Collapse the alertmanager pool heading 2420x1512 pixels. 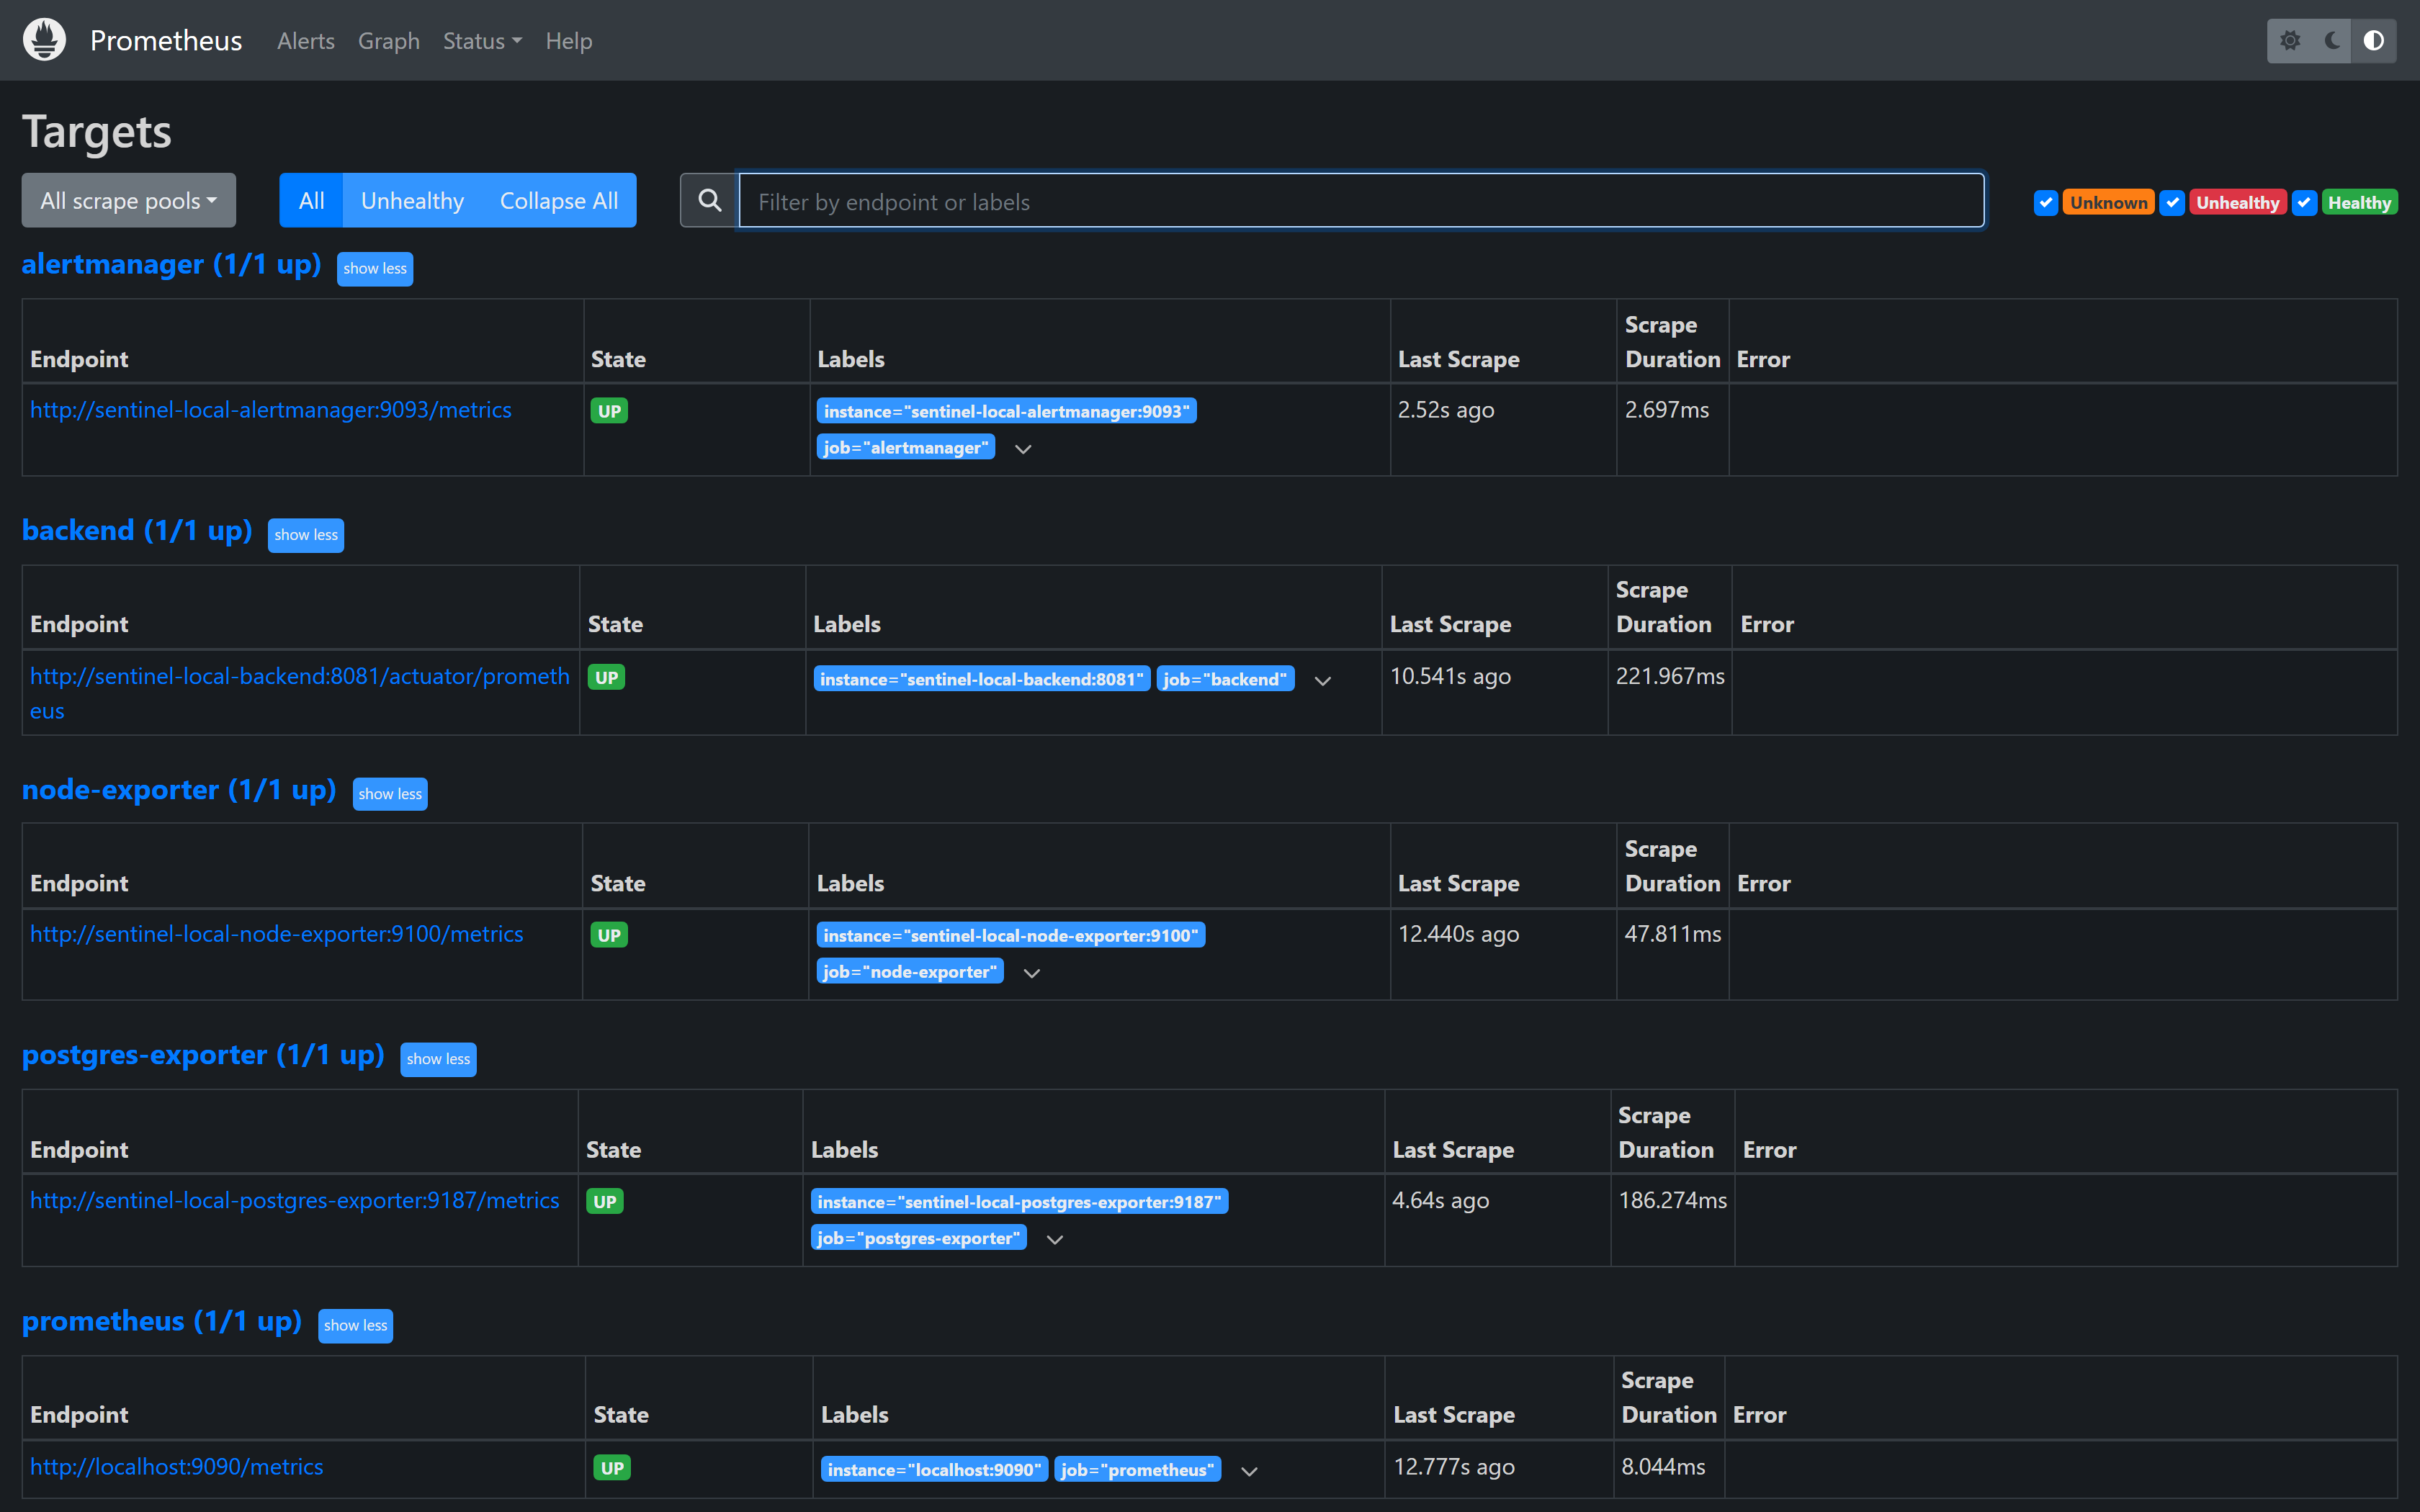click(171, 264)
